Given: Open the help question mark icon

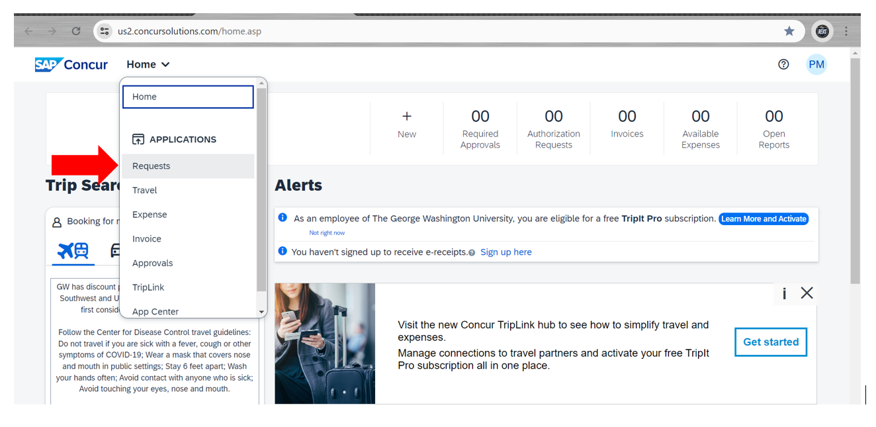Looking at the screenshot, I should pos(783,64).
